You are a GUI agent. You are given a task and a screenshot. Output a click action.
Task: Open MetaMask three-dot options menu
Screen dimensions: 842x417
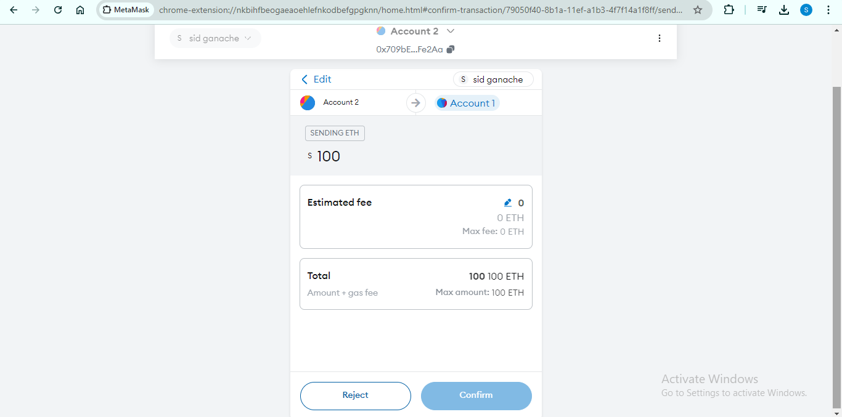pos(659,38)
